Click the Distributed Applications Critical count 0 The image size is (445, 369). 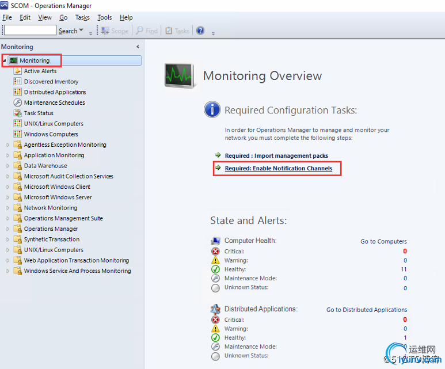pos(405,319)
